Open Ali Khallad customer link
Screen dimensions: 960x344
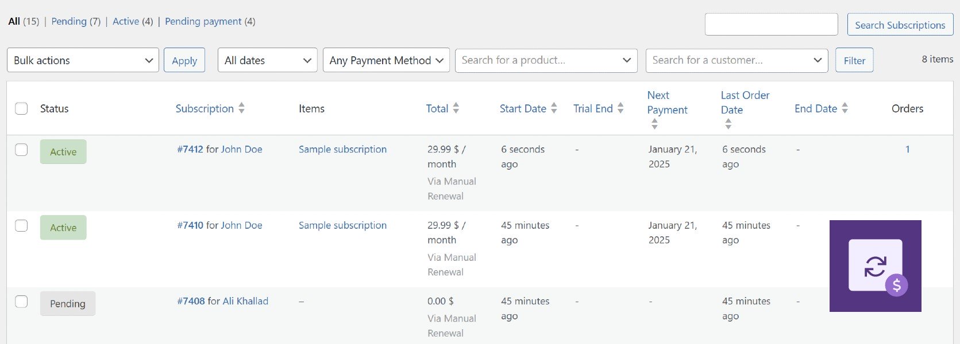tap(245, 301)
